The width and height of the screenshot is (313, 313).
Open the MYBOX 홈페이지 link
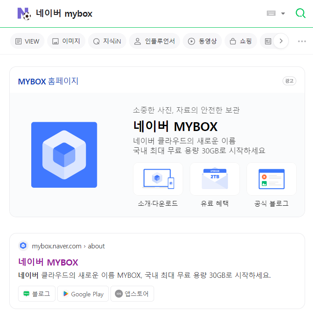point(48,81)
